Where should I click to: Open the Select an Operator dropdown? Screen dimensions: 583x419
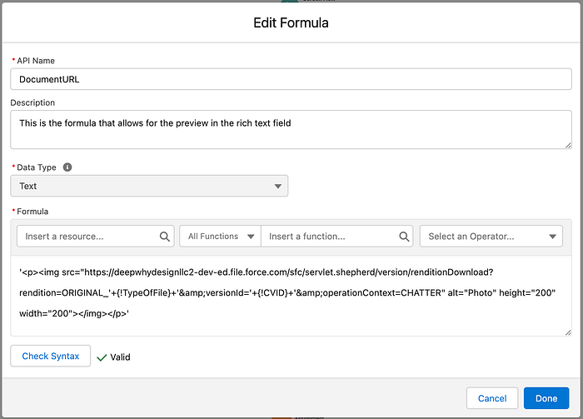(x=491, y=237)
